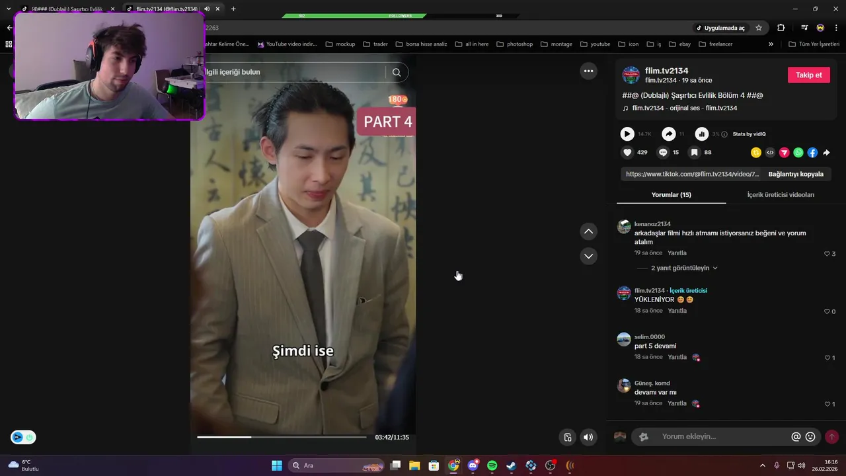Open the tab search dropdown at top left

click(9, 9)
